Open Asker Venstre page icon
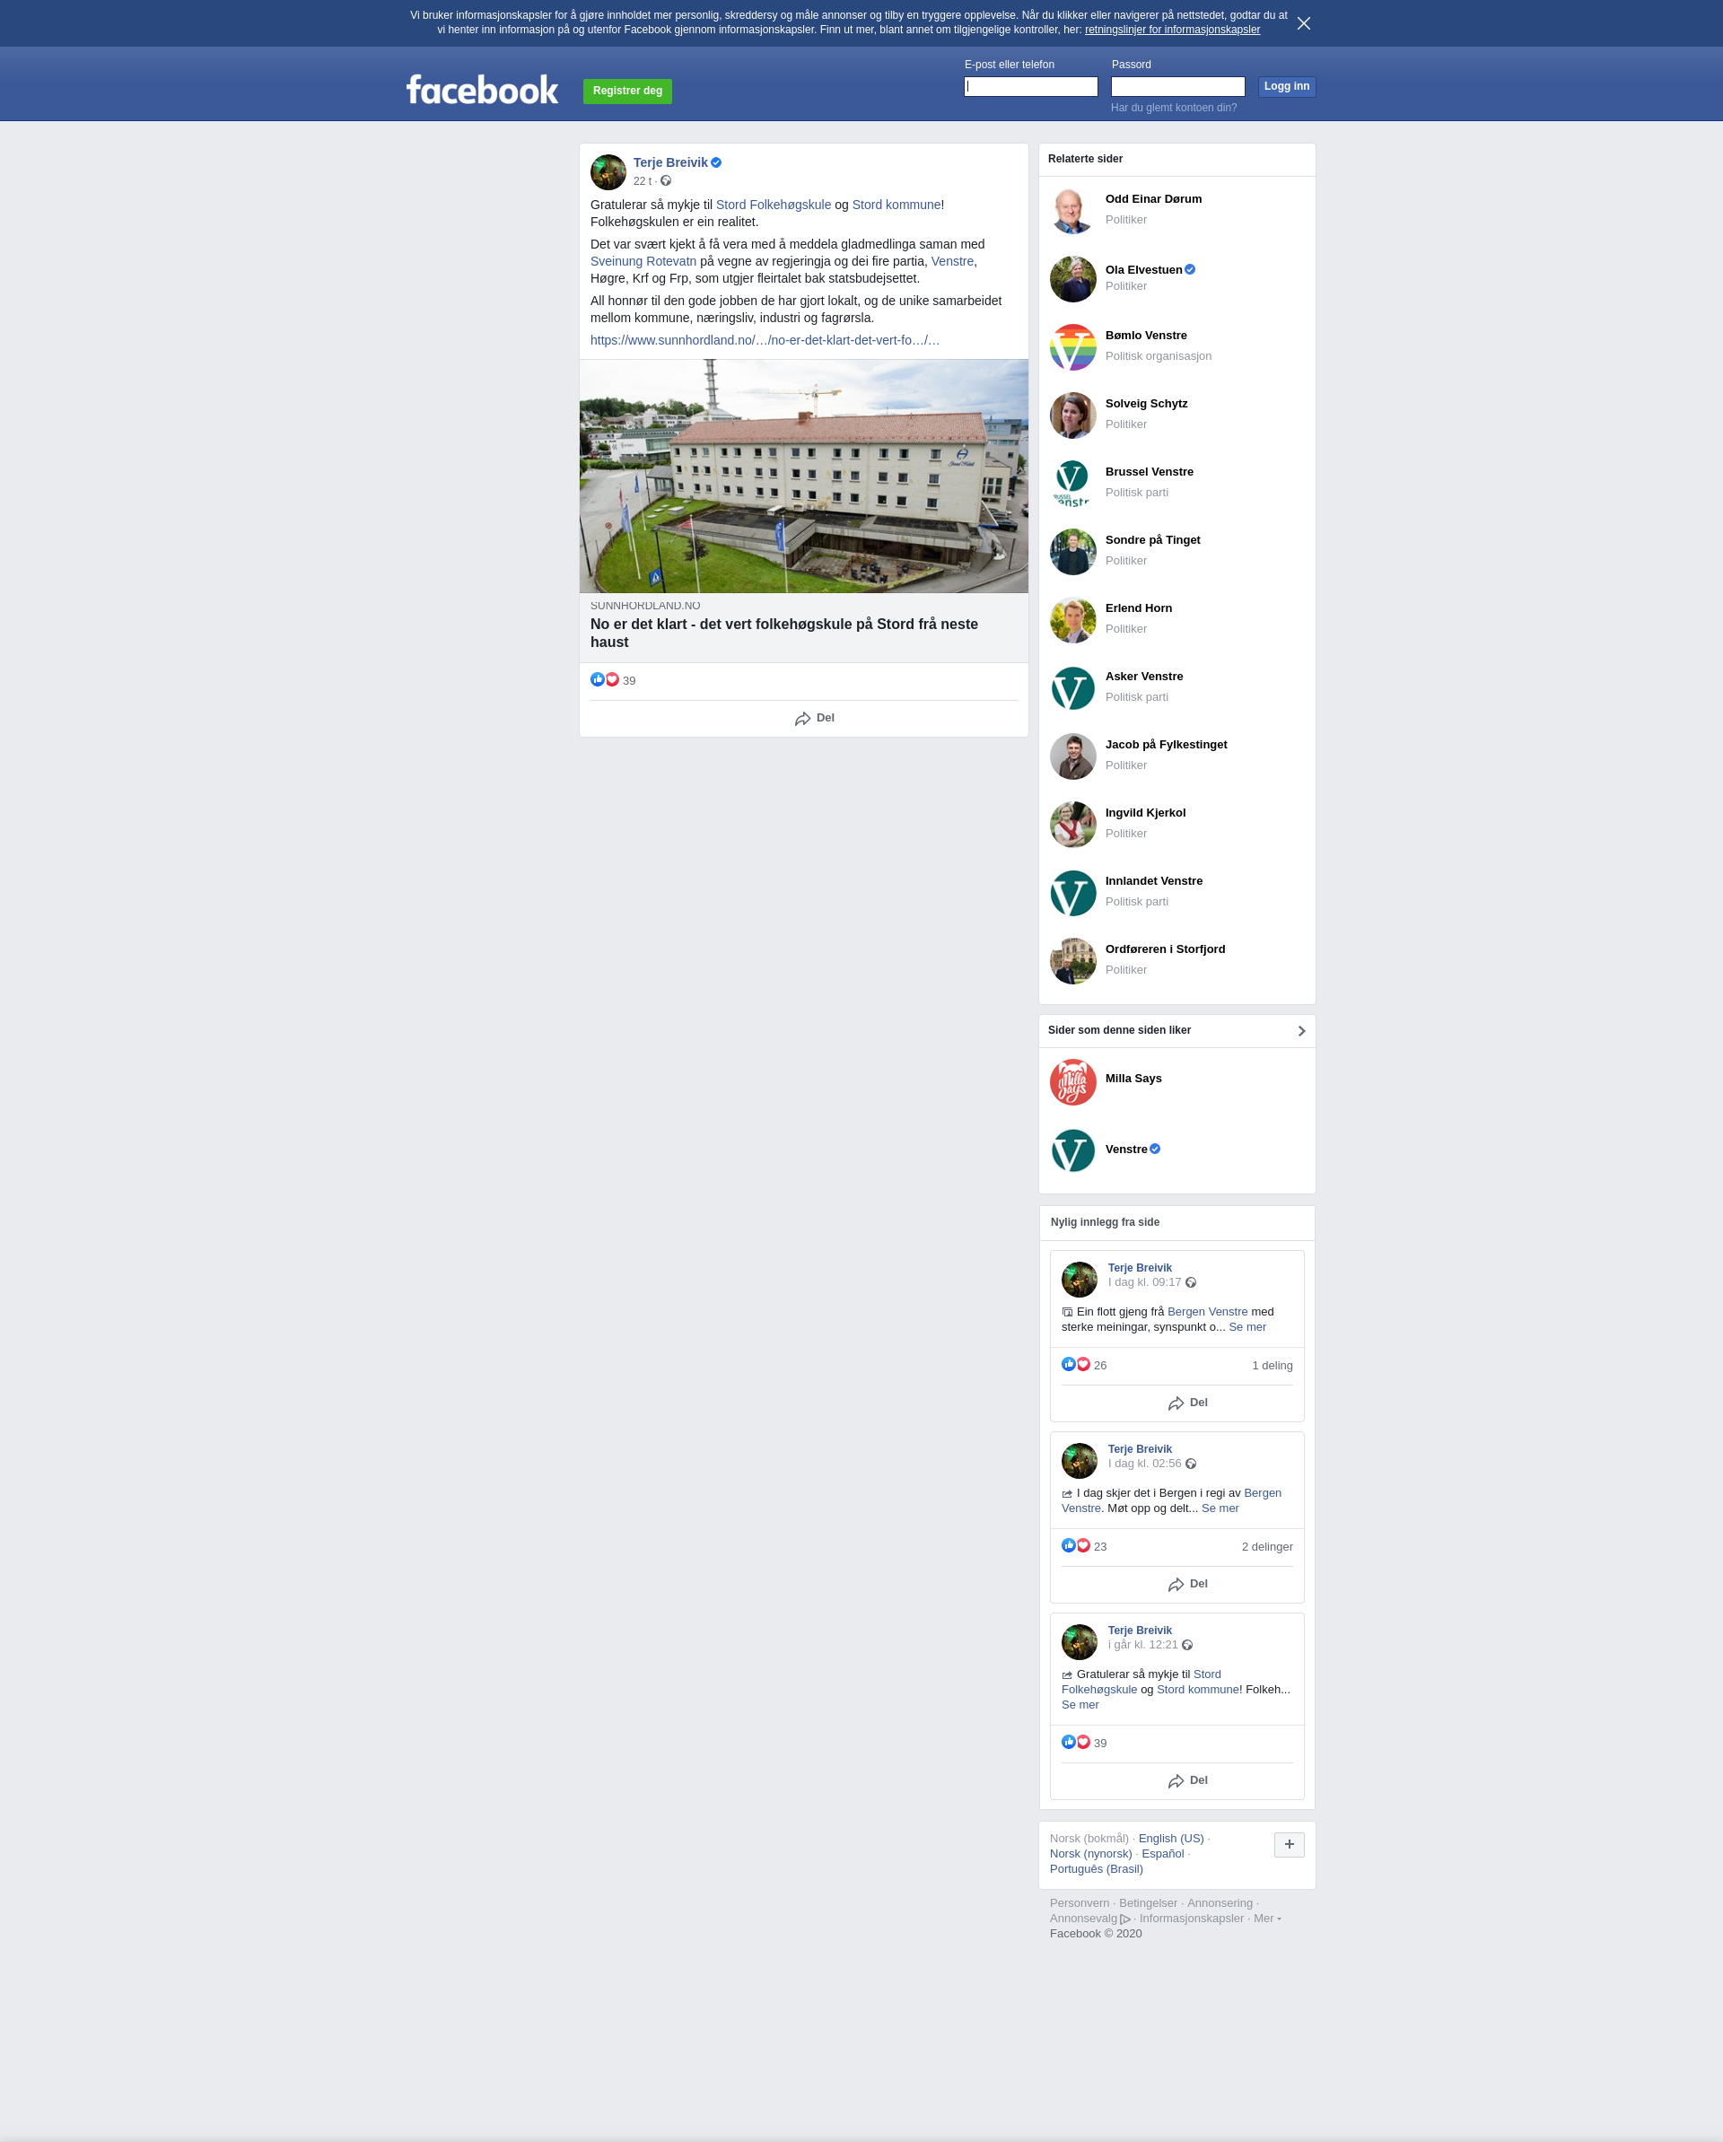The width and height of the screenshot is (1723, 2142). click(1073, 688)
